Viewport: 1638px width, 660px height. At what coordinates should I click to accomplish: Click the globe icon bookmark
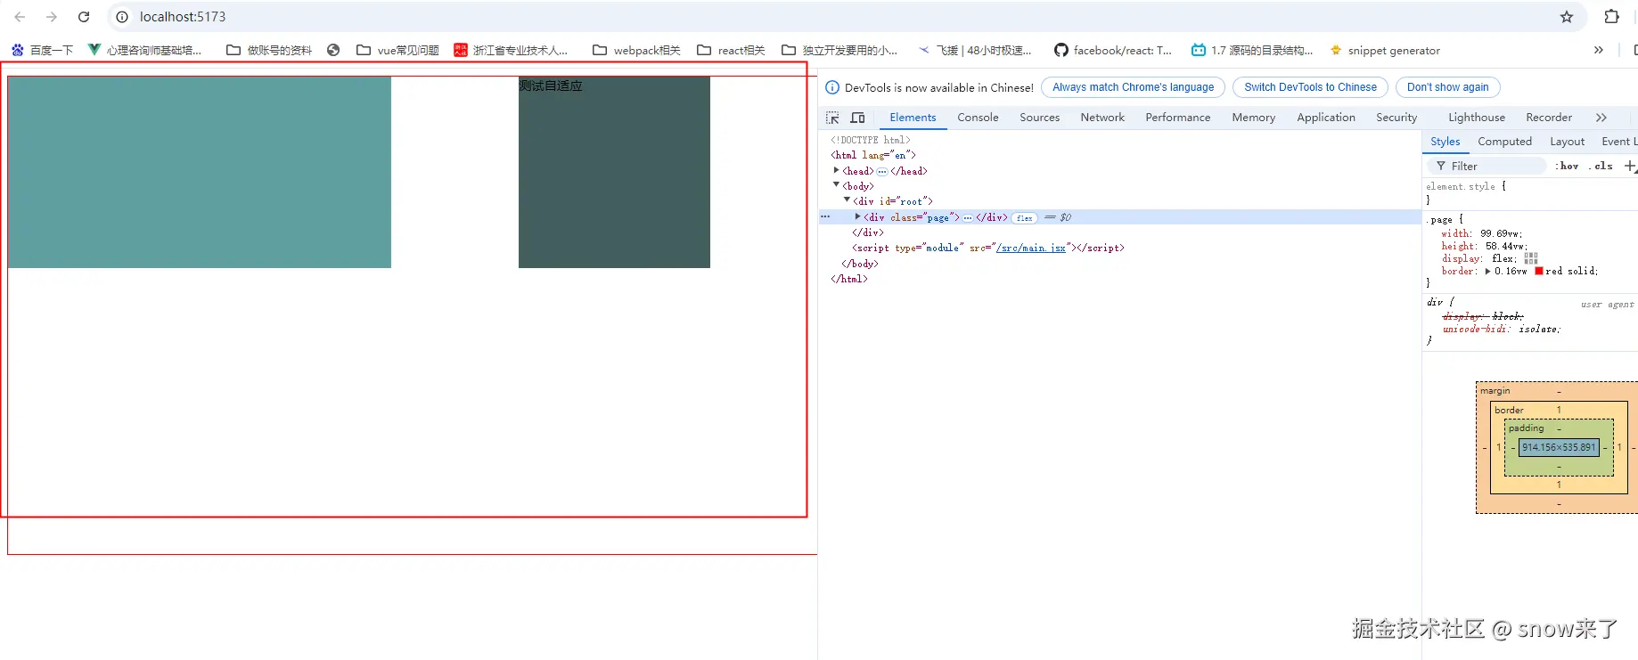[333, 51]
